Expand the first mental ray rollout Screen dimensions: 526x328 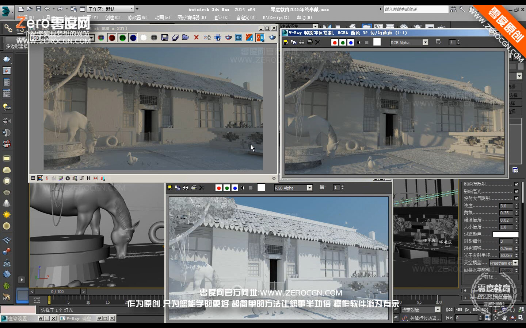pyautogui.click(x=465, y=290)
